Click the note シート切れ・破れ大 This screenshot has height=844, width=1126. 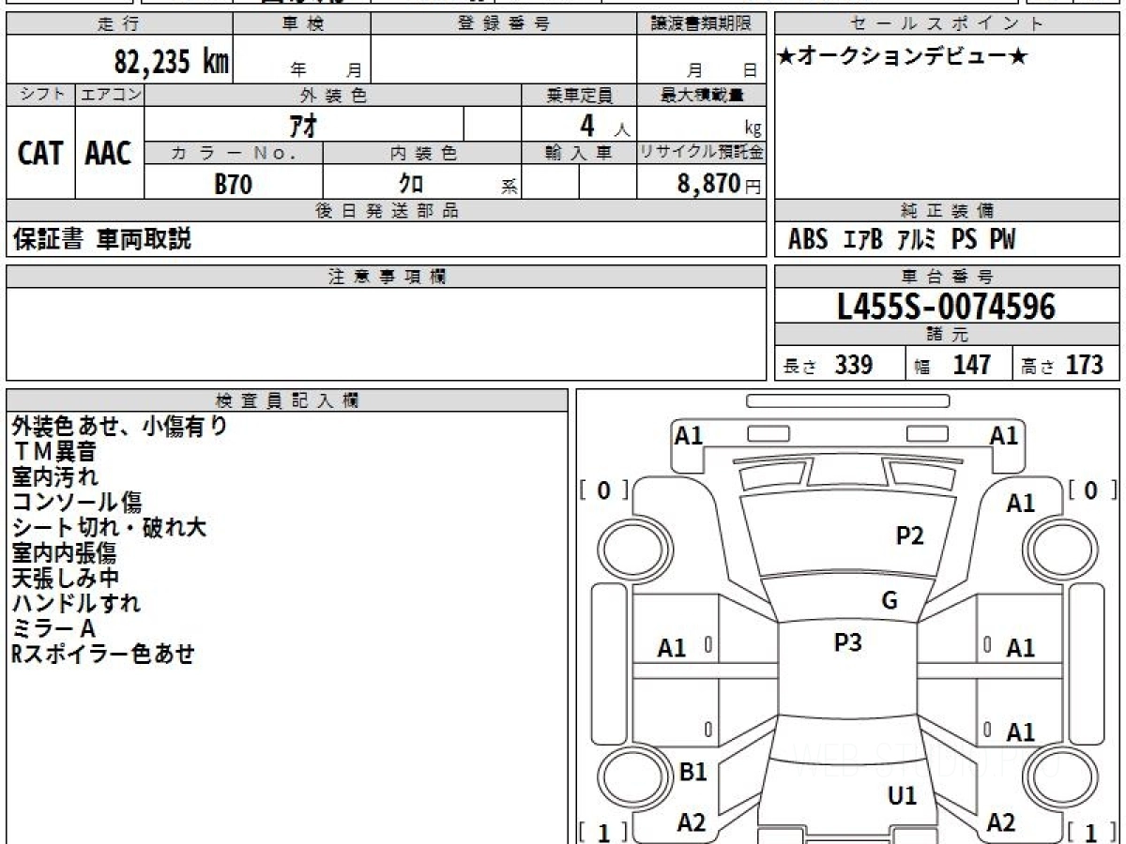point(109,528)
